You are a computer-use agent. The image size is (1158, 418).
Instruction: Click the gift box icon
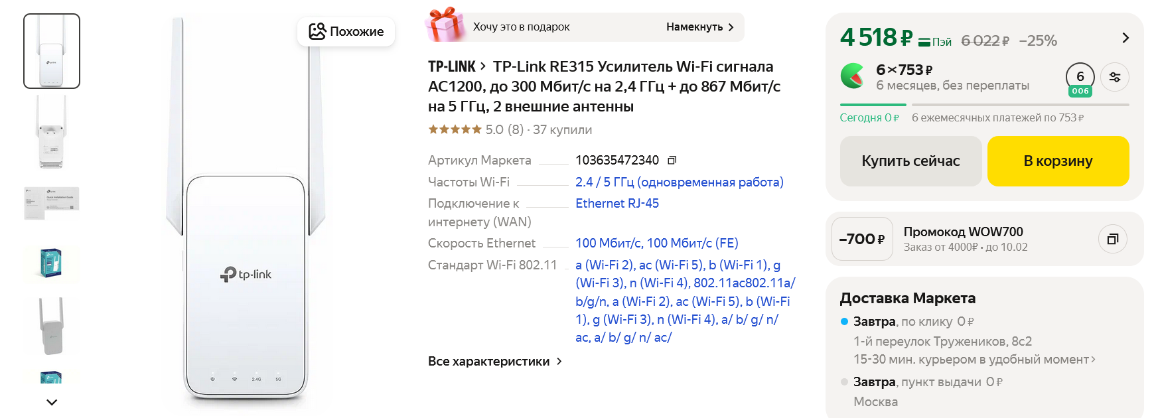[x=445, y=25]
